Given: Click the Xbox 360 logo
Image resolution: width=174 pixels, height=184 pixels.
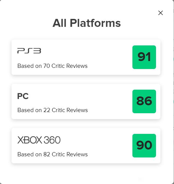Looking at the screenshot, I should 39,140.
